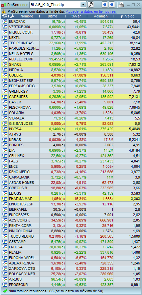Select the ATRYS name cell
Screen dimensions: 142x295
(24, 134)
